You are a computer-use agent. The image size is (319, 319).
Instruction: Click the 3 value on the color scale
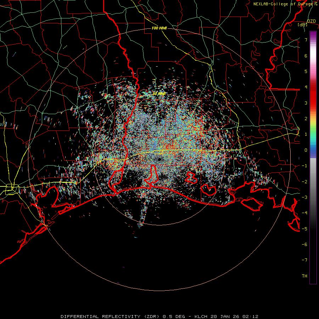tap(306, 103)
